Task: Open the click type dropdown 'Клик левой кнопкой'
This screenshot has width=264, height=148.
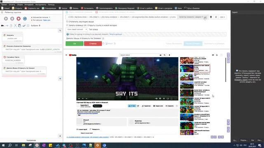Action: click(x=77, y=29)
